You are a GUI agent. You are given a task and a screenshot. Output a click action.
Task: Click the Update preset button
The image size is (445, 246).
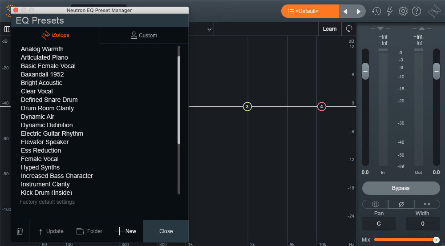pos(50,231)
